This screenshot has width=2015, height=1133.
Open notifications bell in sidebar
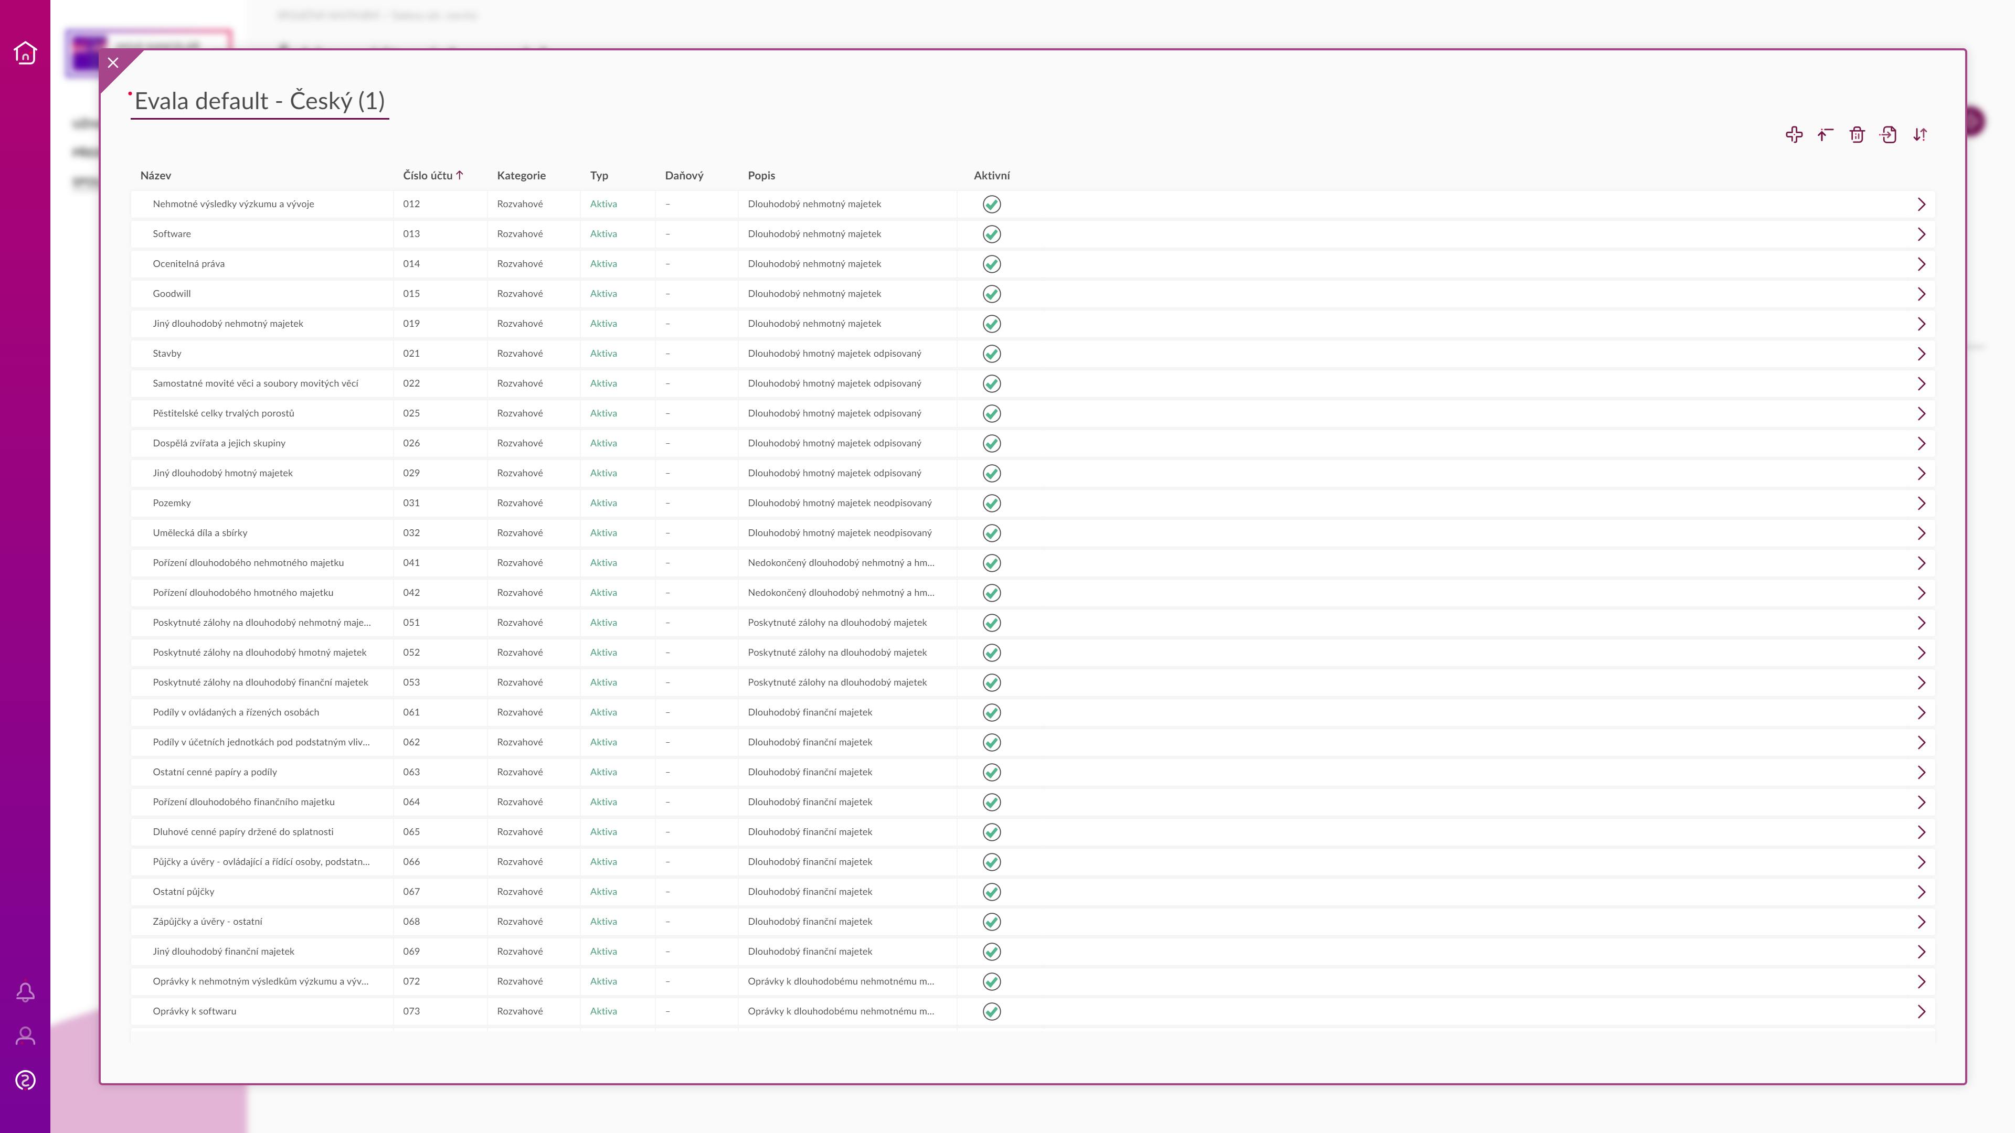click(25, 992)
